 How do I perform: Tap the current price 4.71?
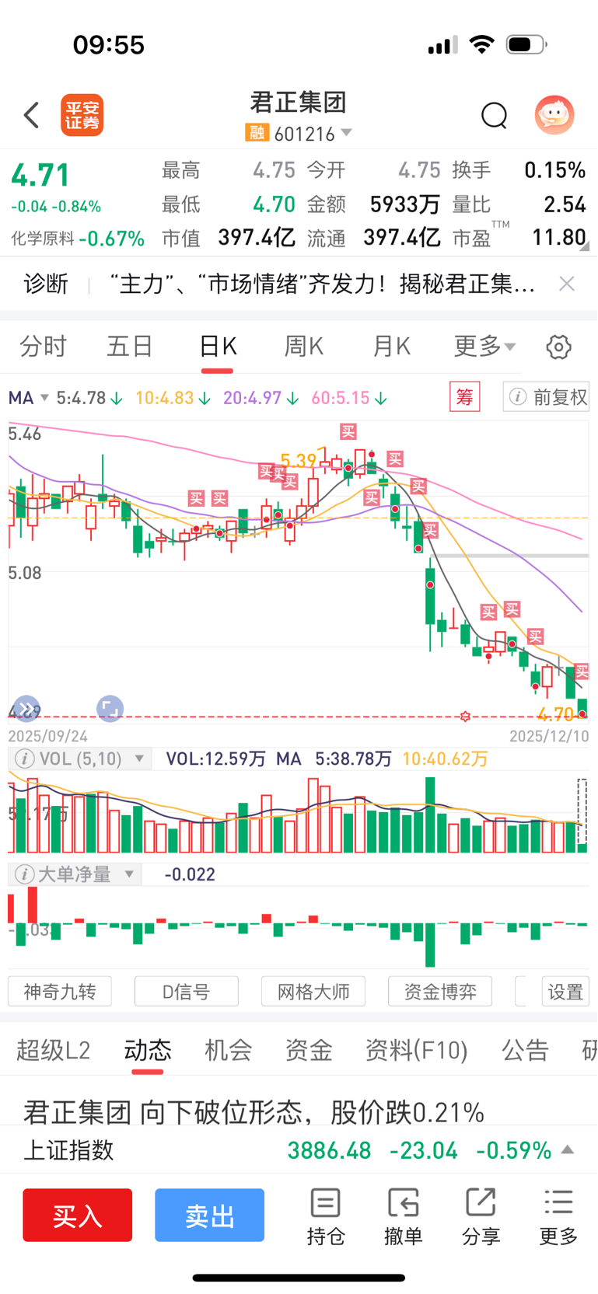pyautogui.click(x=40, y=175)
